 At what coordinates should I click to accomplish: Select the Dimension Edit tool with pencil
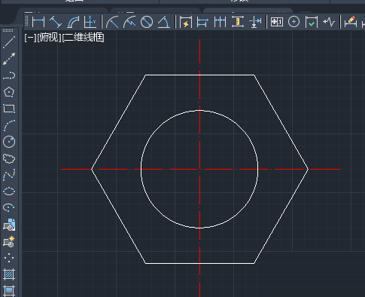tap(351, 22)
